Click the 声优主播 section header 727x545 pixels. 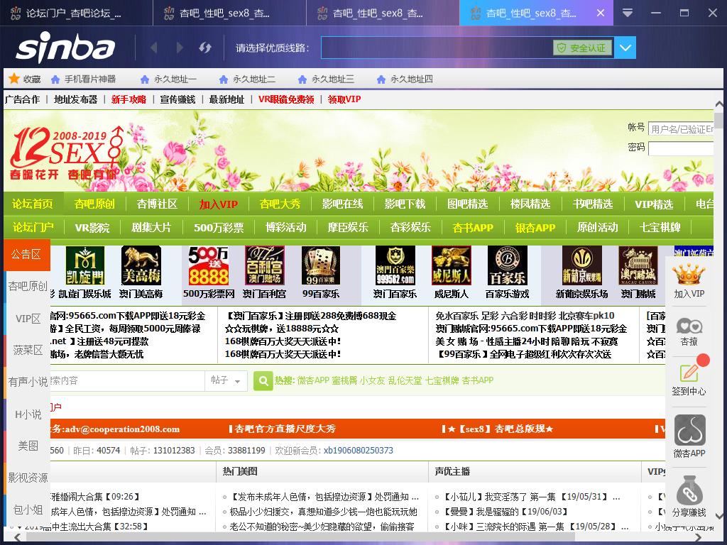tap(452, 471)
